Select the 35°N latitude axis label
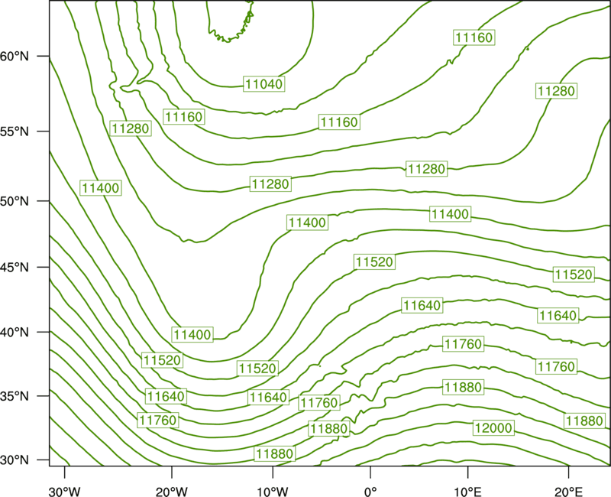 [x=15, y=396]
